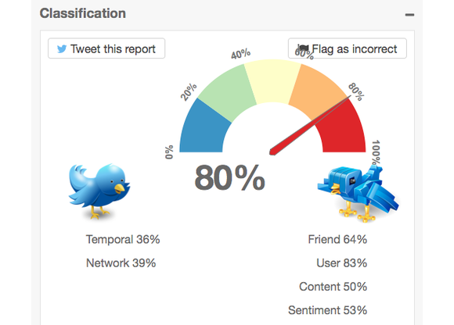This screenshot has width=454, height=325.
Task: Click the robot bot bird image
Action: click(359, 194)
